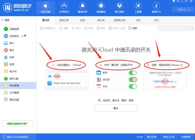Viewport: 195px width, 140px height.
Task: Click the 联系人去重 dedupe contacts button
Action: pyautogui.click(x=117, y=28)
